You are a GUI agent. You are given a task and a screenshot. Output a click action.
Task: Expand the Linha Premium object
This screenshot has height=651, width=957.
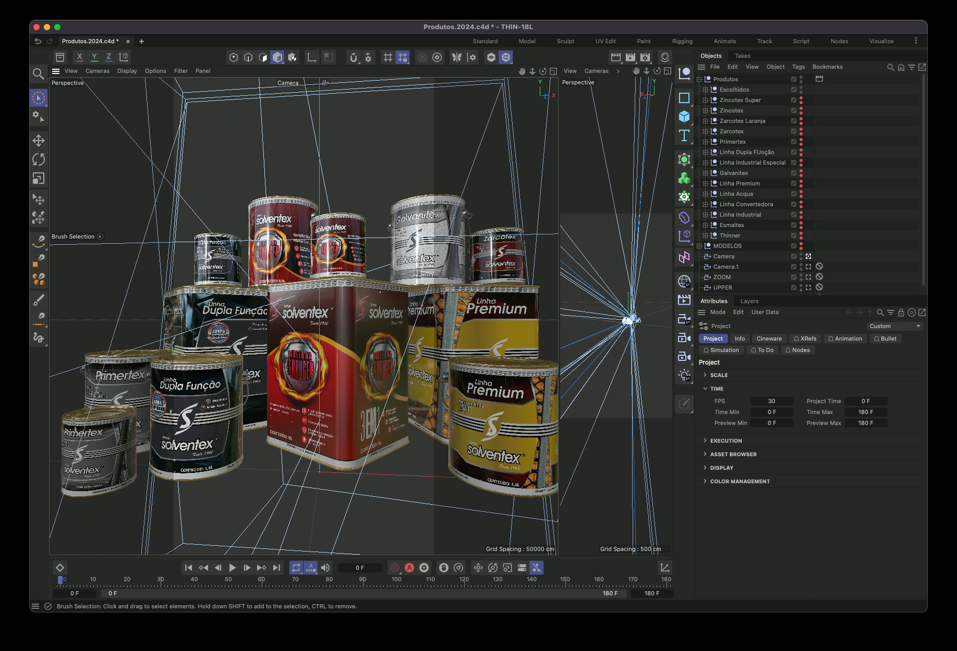(x=705, y=183)
